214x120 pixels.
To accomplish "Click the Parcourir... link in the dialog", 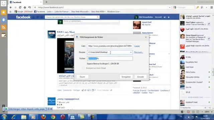I will pos(138,52).
